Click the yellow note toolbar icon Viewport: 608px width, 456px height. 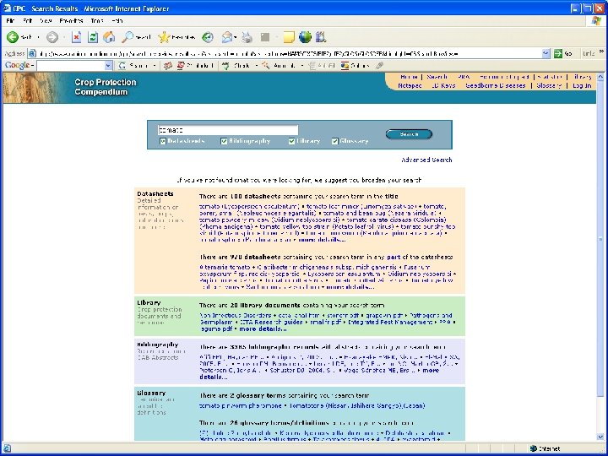click(289, 37)
